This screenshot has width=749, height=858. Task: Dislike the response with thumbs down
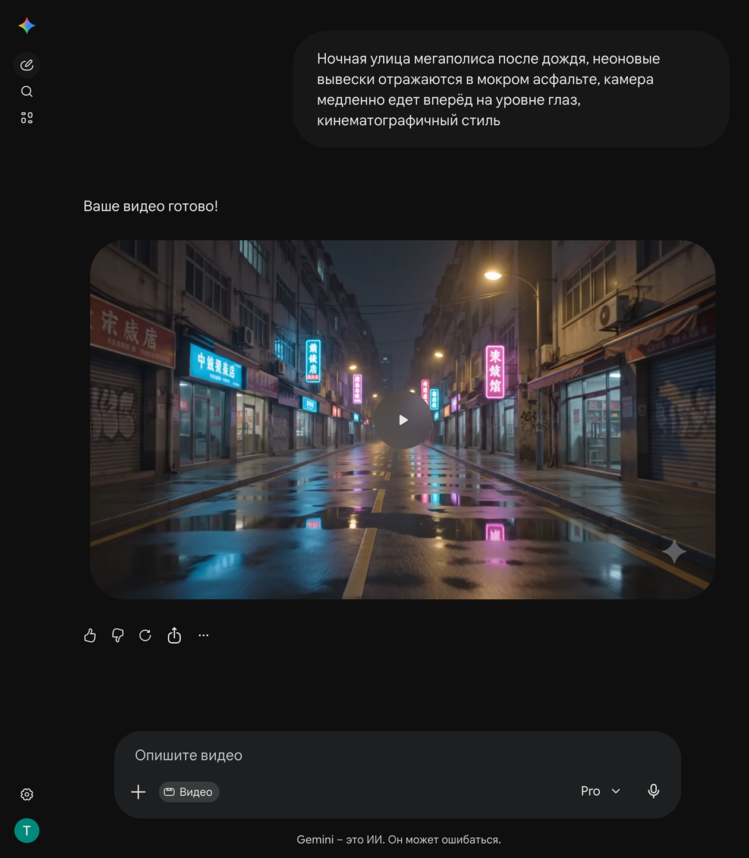pos(118,635)
